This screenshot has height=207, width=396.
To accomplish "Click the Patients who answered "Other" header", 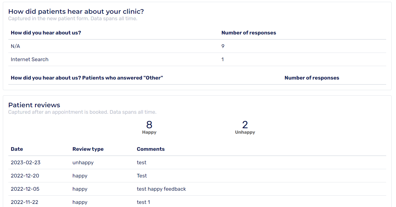I will point(87,78).
